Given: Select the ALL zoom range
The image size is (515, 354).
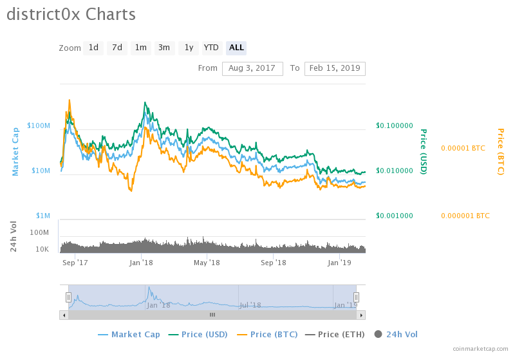Looking at the screenshot, I should [236, 48].
